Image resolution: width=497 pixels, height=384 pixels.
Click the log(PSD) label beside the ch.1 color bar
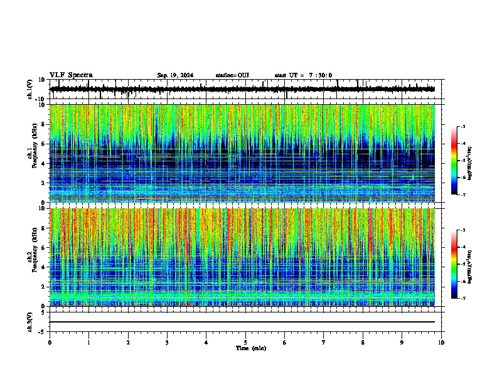(x=469, y=163)
